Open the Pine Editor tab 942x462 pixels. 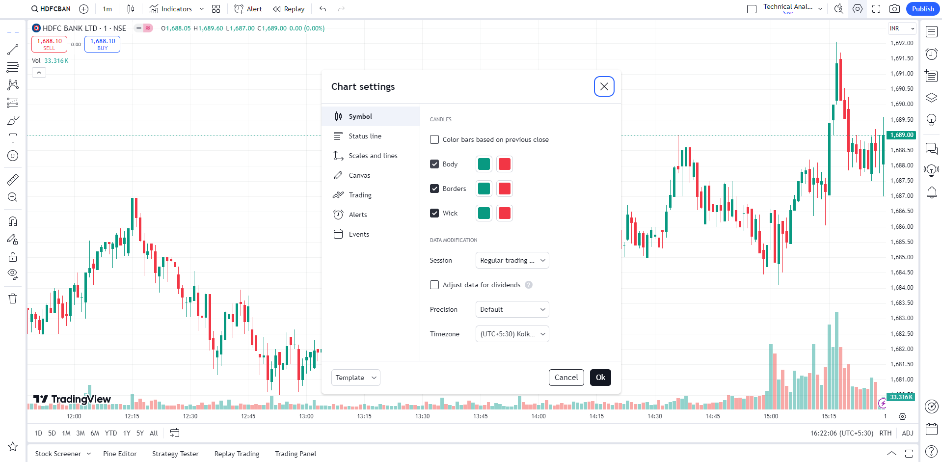click(x=120, y=454)
